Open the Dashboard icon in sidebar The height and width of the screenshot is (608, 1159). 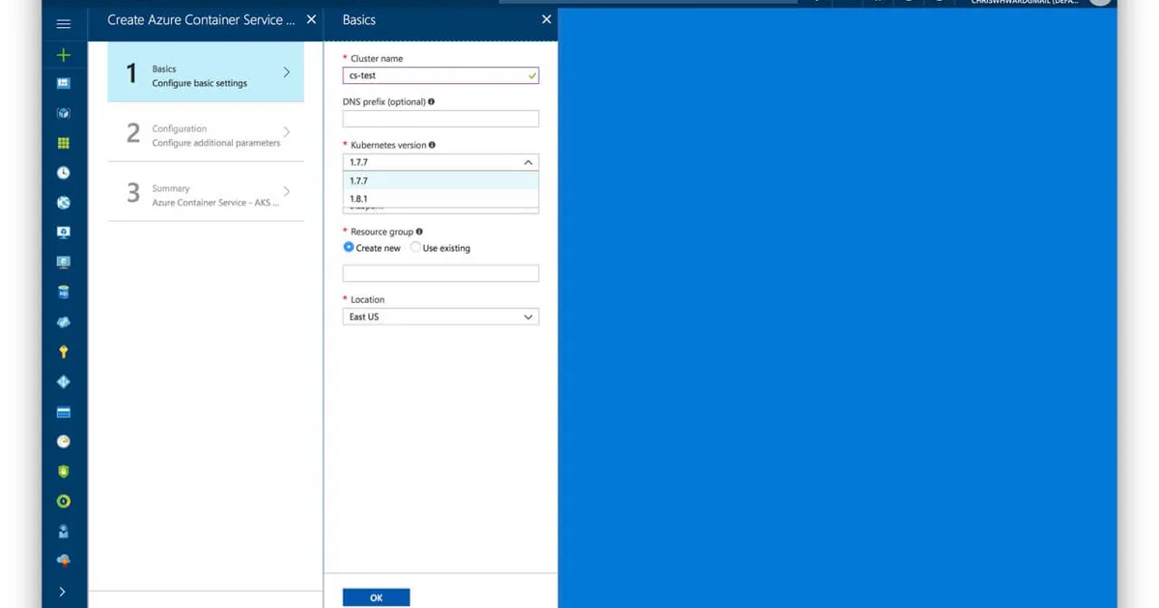[x=64, y=83]
